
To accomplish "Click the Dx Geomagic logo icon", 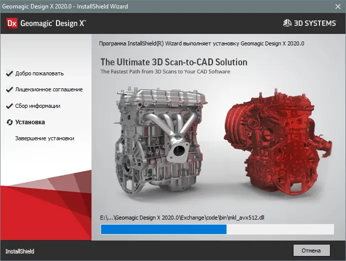I will pyautogui.click(x=12, y=23).
